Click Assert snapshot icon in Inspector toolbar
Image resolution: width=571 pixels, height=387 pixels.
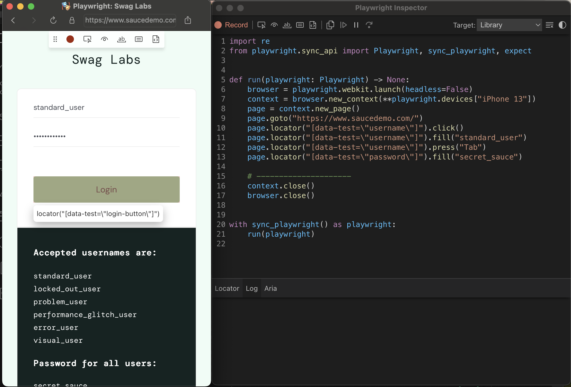313,25
